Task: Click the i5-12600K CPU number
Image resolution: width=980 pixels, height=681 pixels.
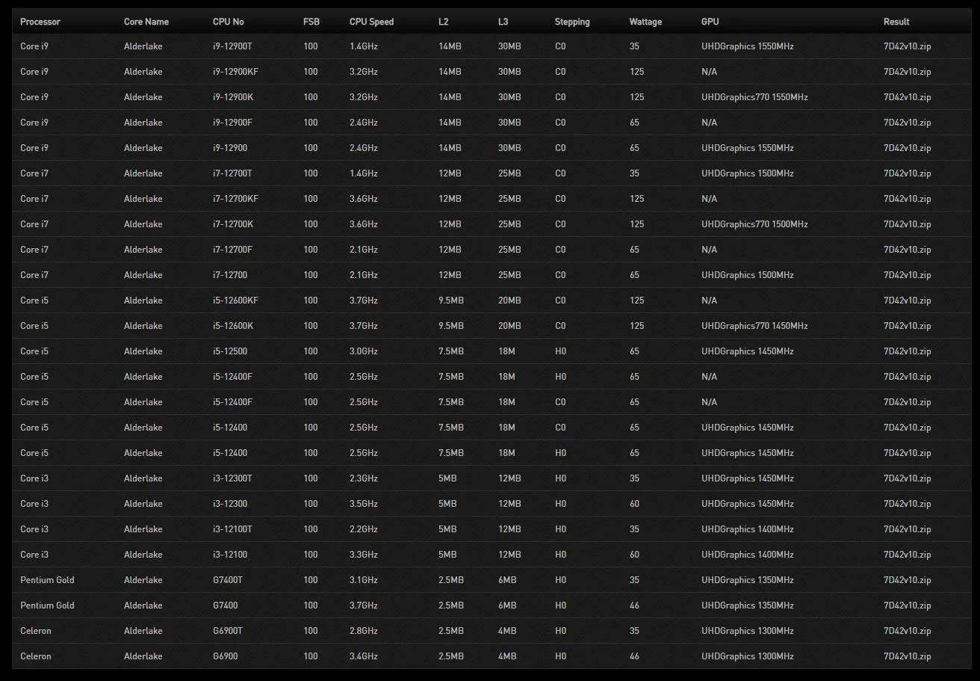Action: pyautogui.click(x=233, y=326)
